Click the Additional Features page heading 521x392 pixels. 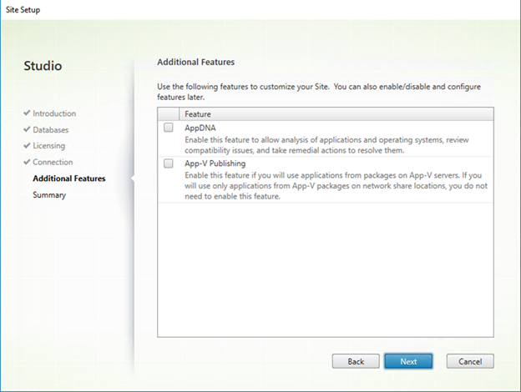195,62
